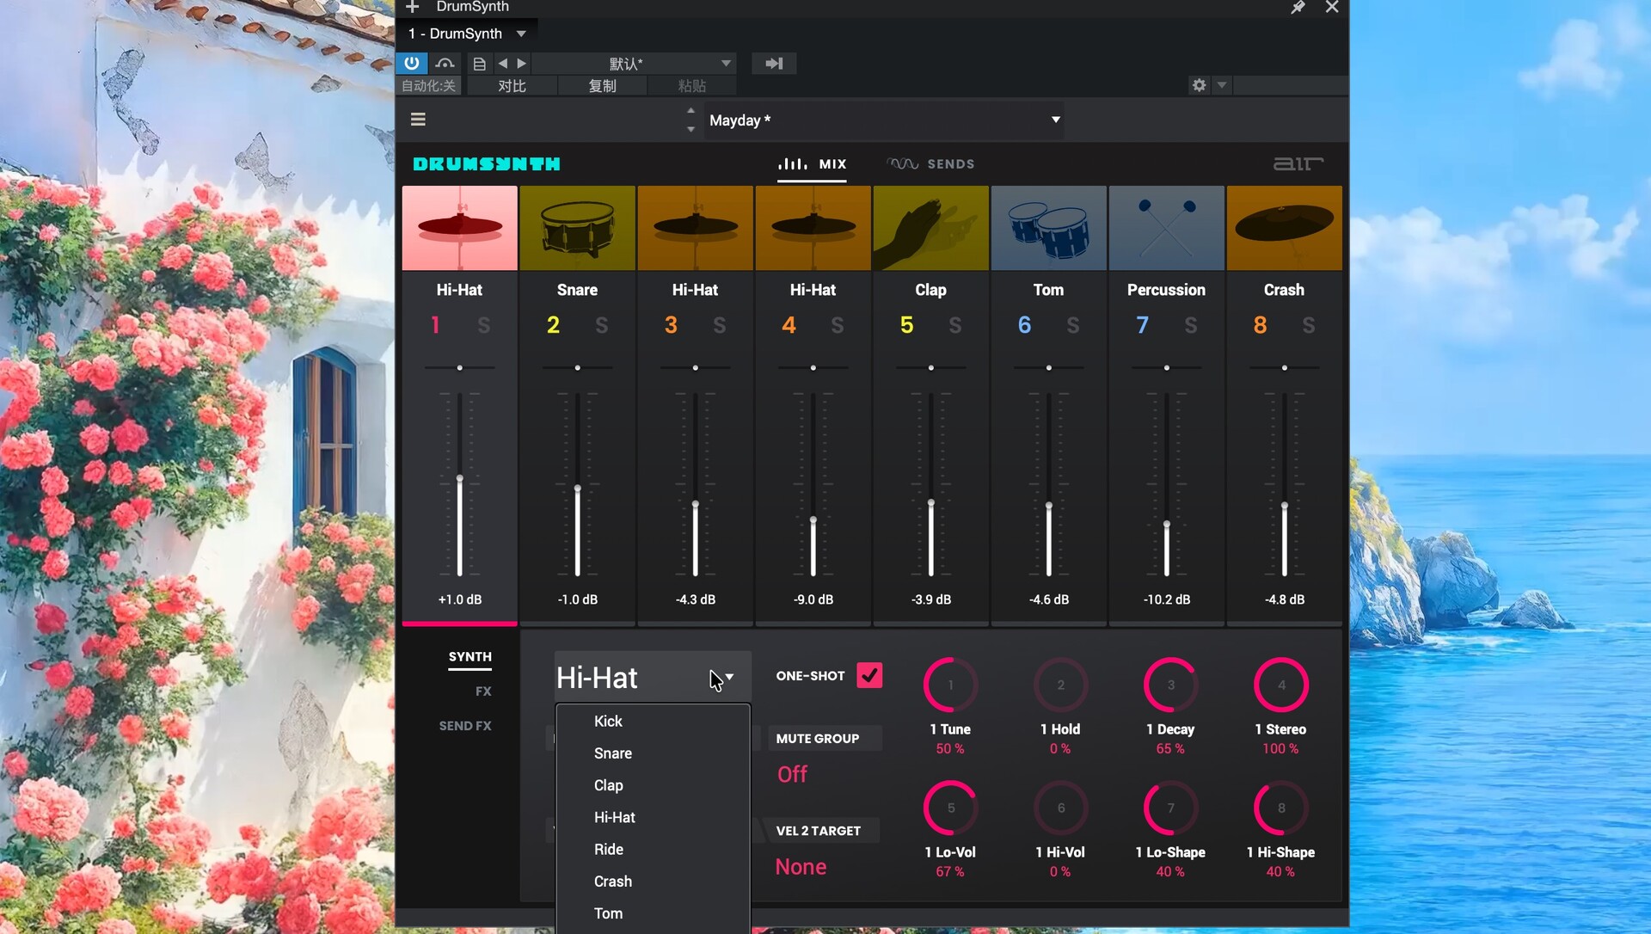Click the 复制 copy button
The width and height of the screenshot is (1651, 934).
pyautogui.click(x=602, y=86)
